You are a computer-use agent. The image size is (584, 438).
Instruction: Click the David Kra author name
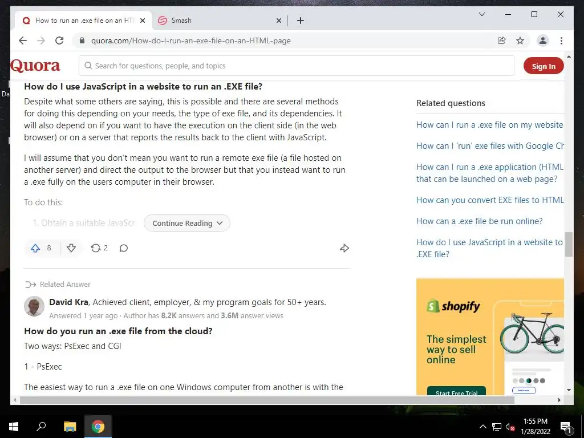click(68, 302)
